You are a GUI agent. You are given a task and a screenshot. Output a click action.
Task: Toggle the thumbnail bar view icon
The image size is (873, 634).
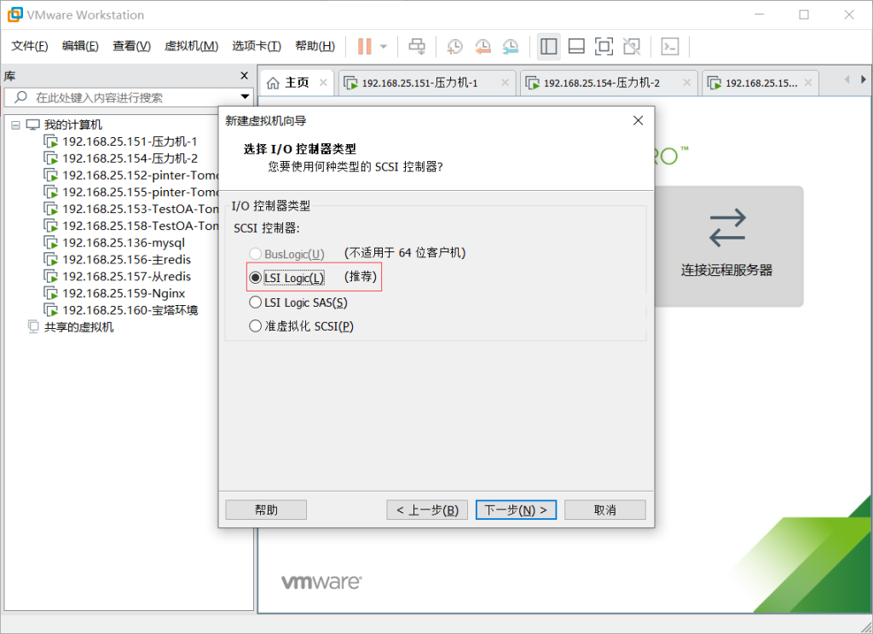[x=576, y=46]
